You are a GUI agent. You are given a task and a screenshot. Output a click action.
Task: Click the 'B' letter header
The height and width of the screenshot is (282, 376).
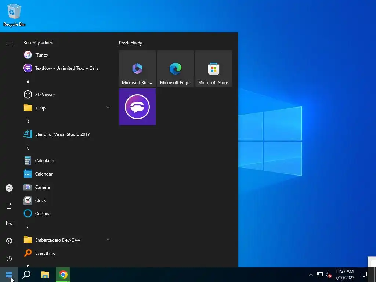click(x=28, y=122)
